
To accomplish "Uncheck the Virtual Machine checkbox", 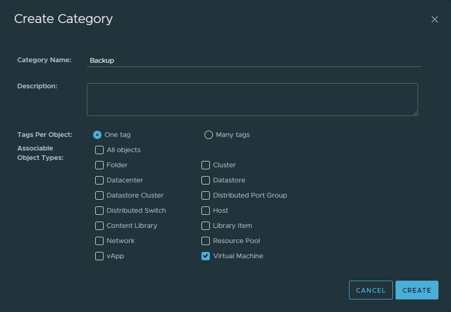I will [206, 256].
